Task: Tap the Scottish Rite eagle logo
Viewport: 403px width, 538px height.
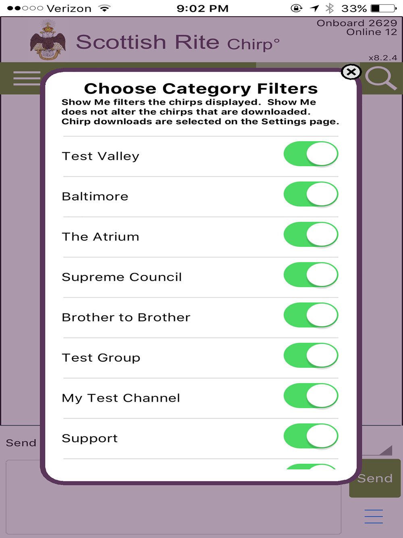Action: [48, 41]
